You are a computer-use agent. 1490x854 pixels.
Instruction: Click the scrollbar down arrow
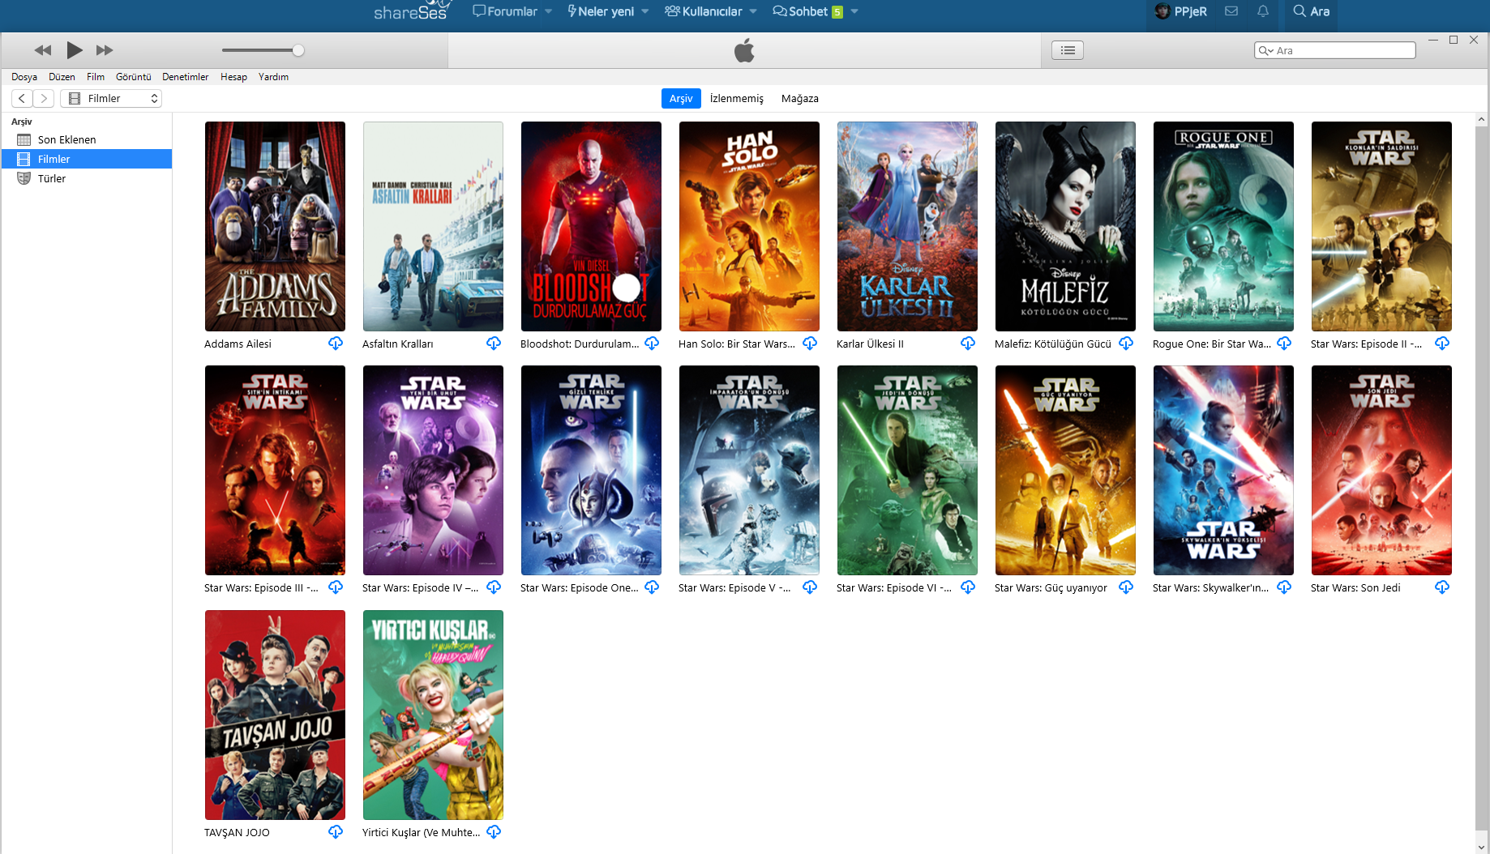click(1482, 847)
